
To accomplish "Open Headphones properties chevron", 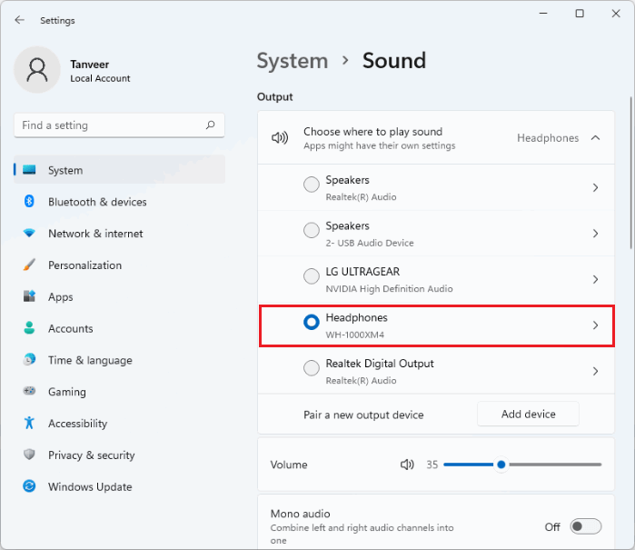I will tap(595, 325).
